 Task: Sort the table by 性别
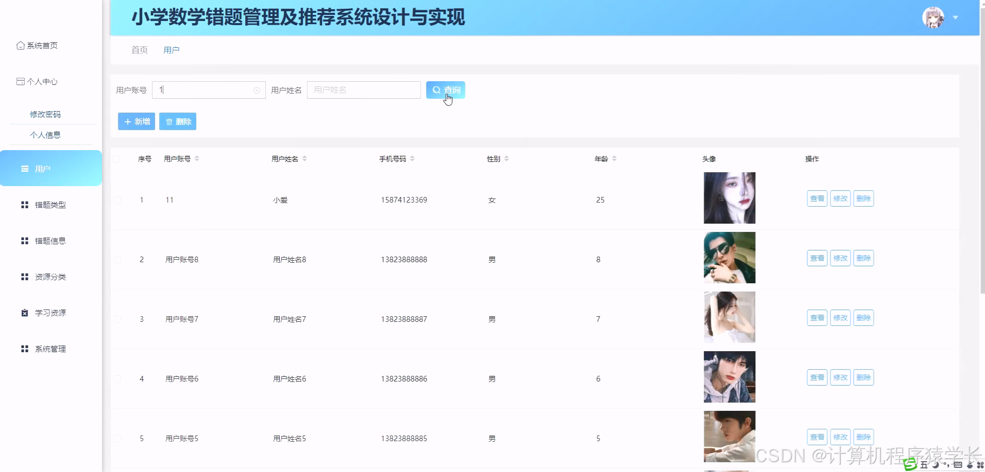click(506, 159)
